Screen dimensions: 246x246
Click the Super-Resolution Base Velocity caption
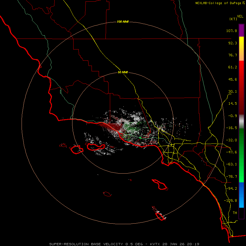[x=124, y=244]
